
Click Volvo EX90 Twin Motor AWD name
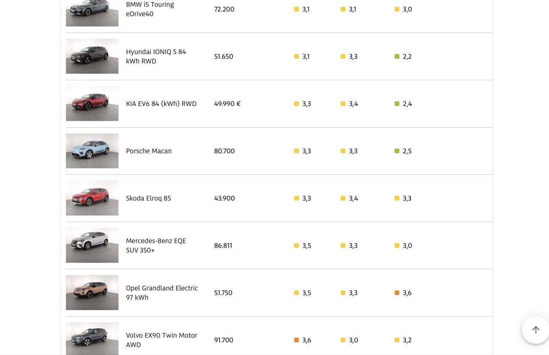tap(161, 340)
